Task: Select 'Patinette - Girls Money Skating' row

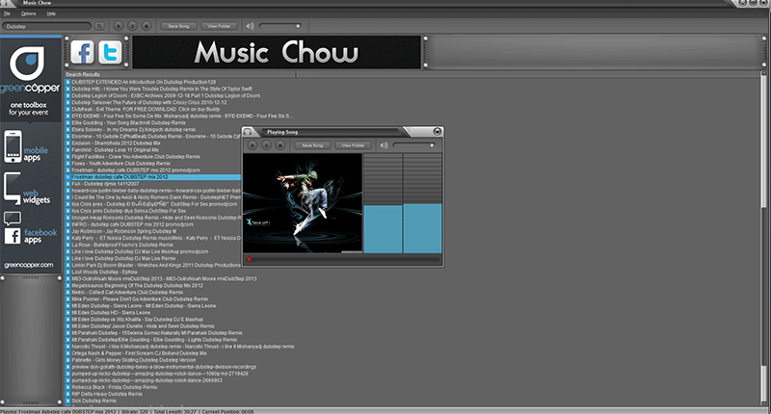Action: point(134,360)
